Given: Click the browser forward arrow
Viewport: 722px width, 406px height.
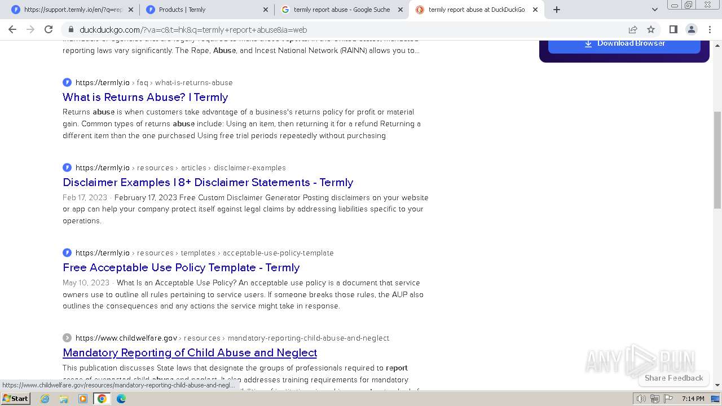Looking at the screenshot, I should pos(30,29).
